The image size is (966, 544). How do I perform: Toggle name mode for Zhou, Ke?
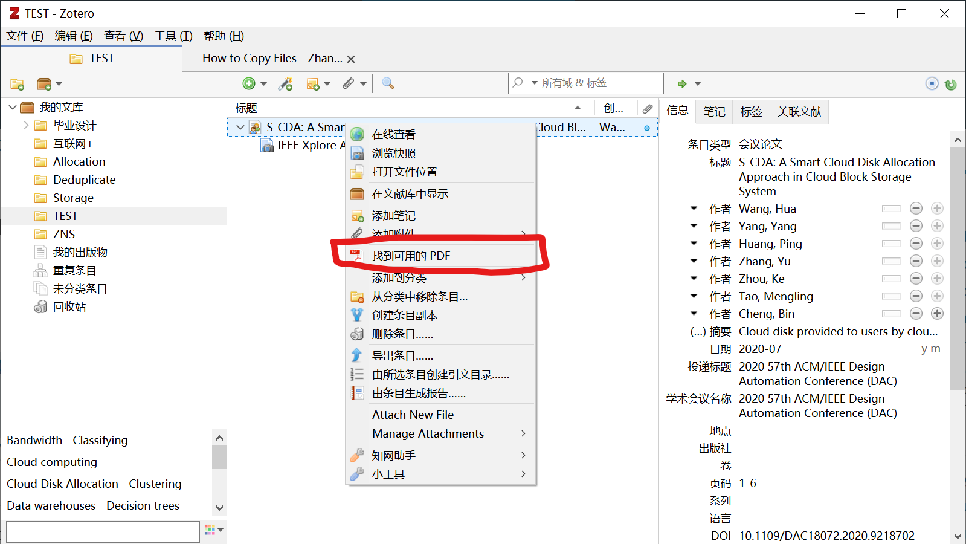coord(891,279)
